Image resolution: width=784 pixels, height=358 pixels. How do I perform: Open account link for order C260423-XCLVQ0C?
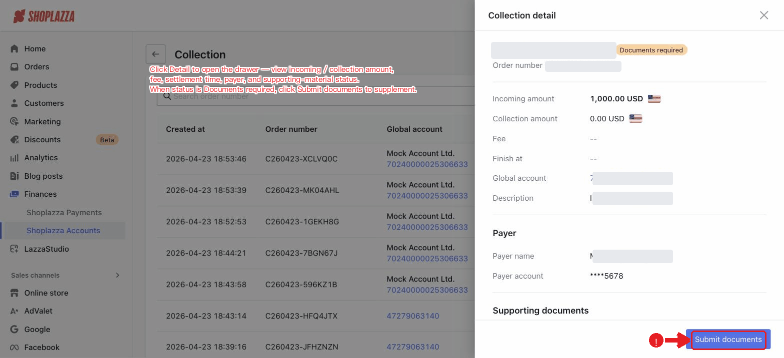[427, 164]
